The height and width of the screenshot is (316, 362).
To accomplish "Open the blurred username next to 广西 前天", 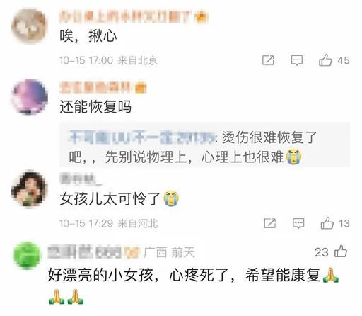I will tap(85, 253).
